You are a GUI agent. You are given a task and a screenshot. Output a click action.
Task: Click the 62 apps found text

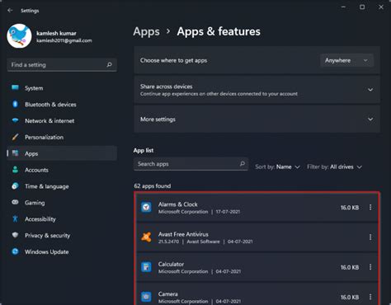[153, 186]
